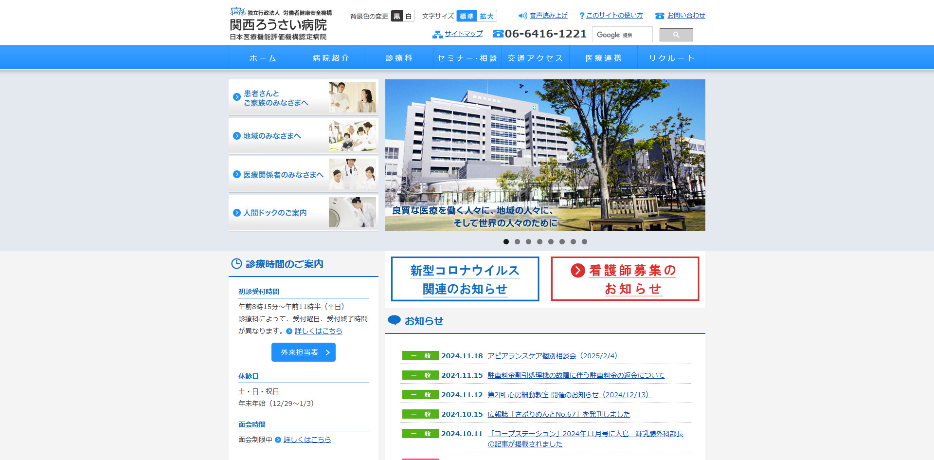Click the 一般 tag on 2024.11.12 news

point(420,395)
